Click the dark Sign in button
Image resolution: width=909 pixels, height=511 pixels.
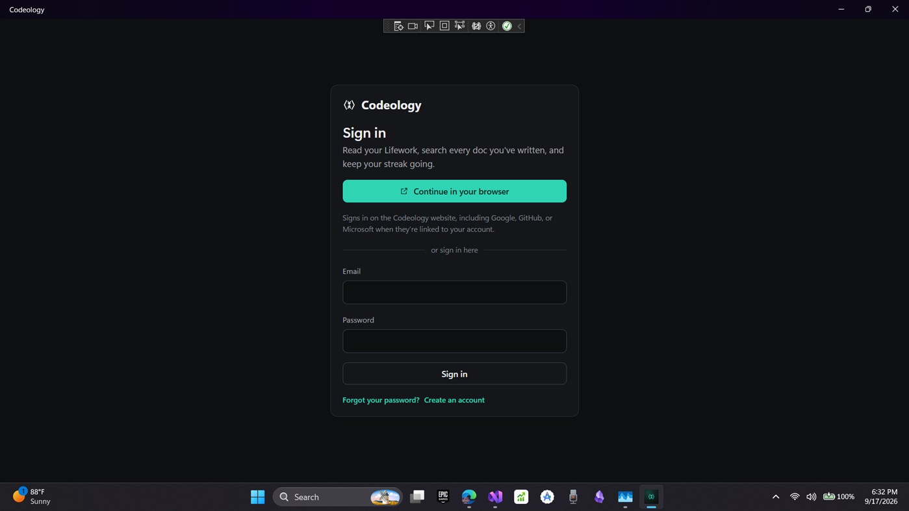454,374
